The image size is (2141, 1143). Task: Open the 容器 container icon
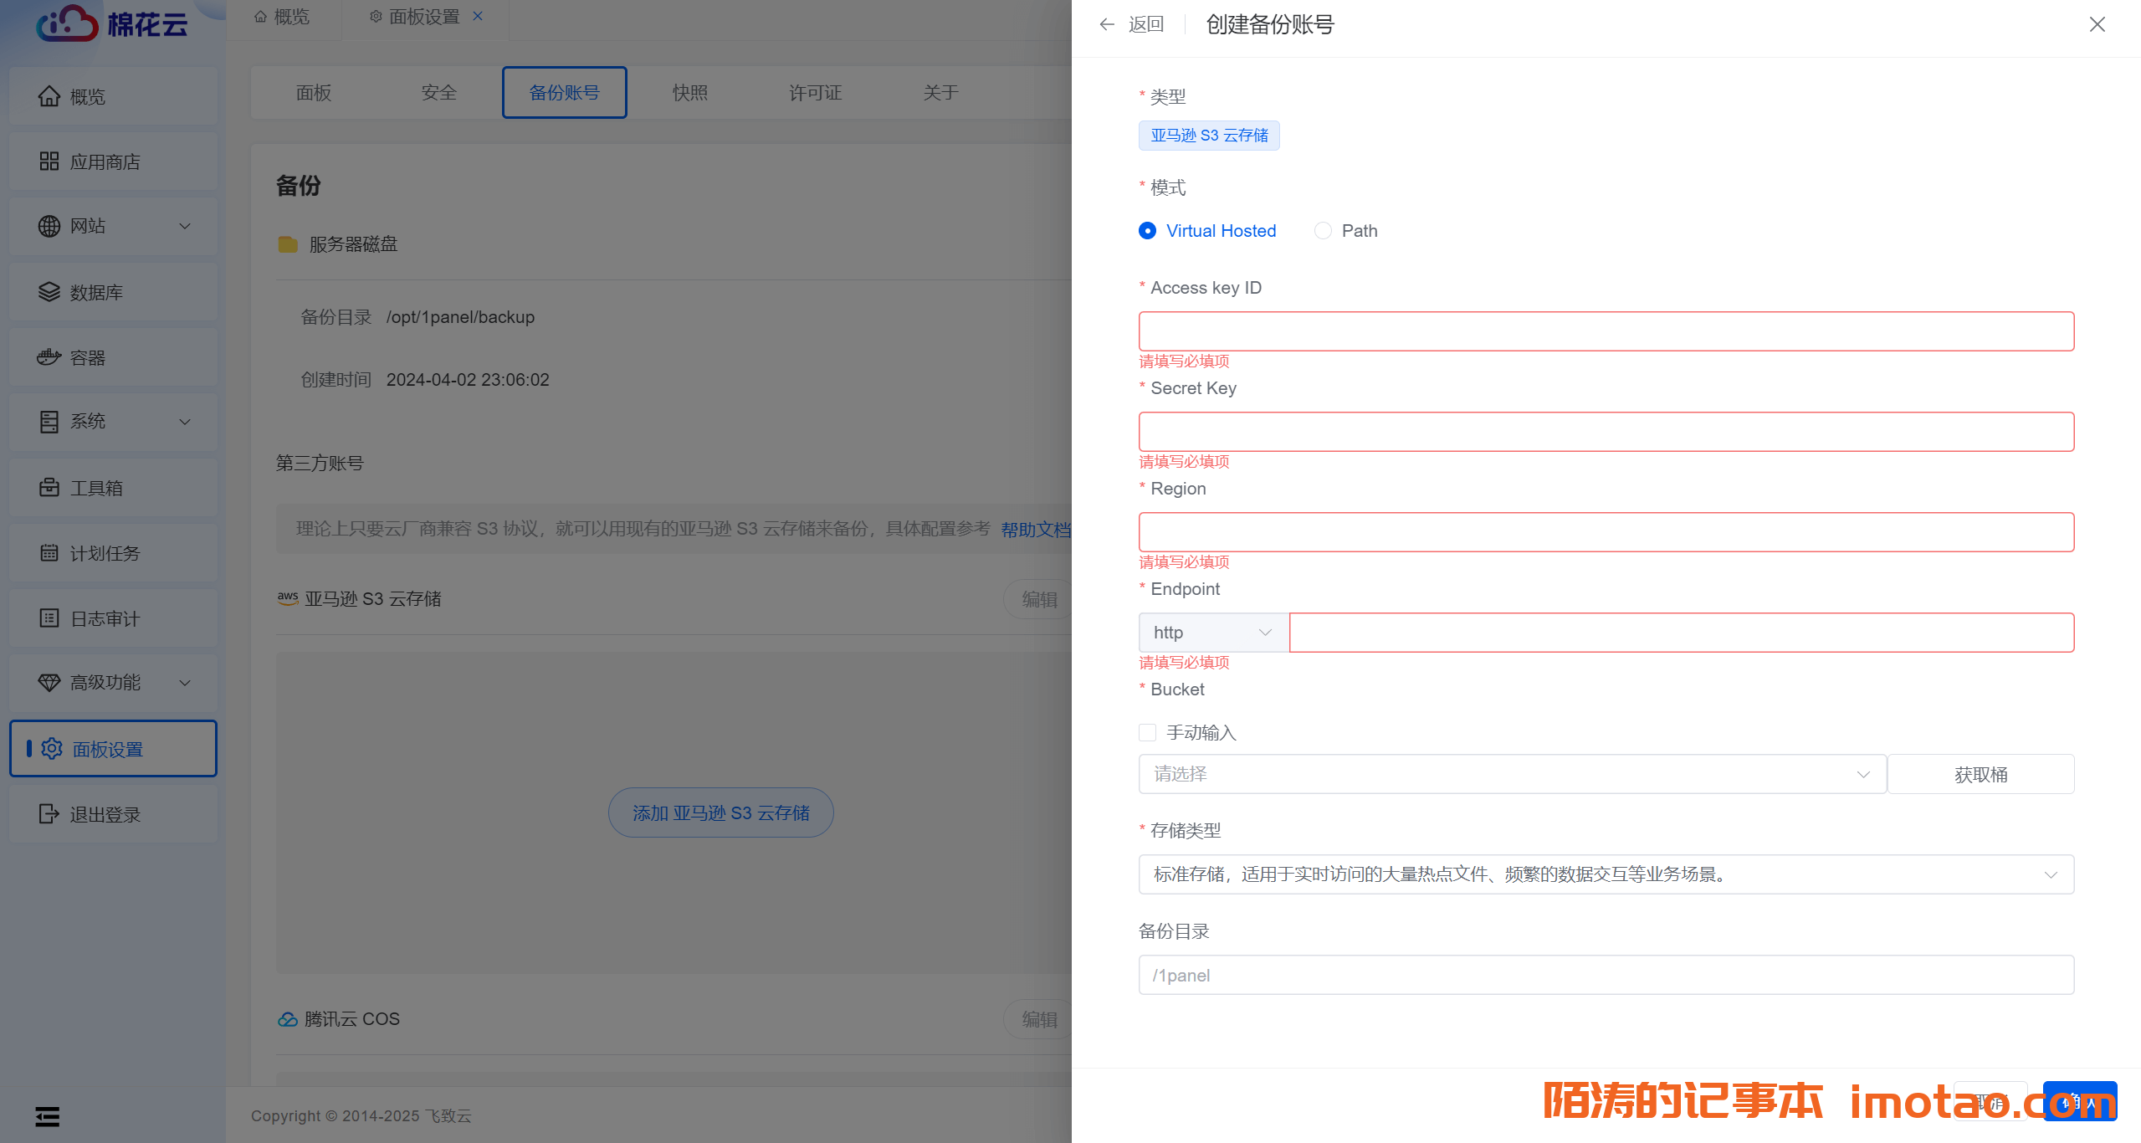pos(49,357)
